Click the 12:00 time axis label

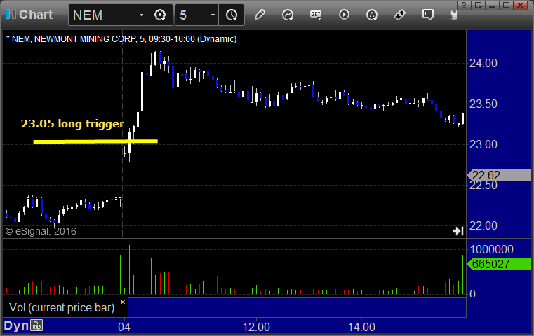click(x=256, y=327)
